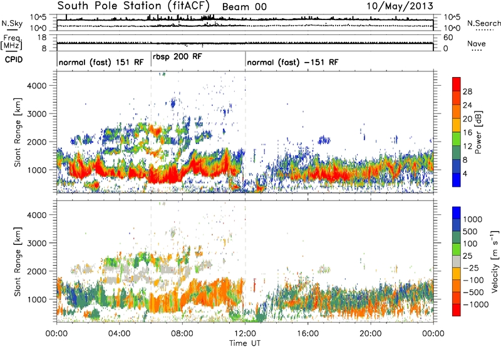Click the '16:00' time axis tick label
The image size is (501, 347).
(x=307, y=334)
